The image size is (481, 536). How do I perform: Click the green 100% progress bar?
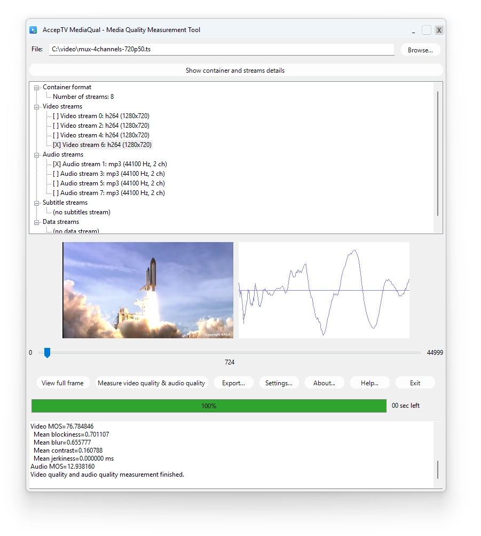(209, 406)
